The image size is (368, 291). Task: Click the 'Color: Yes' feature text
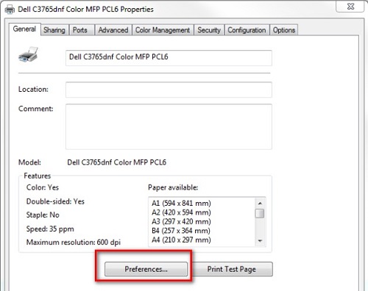click(x=43, y=187)
